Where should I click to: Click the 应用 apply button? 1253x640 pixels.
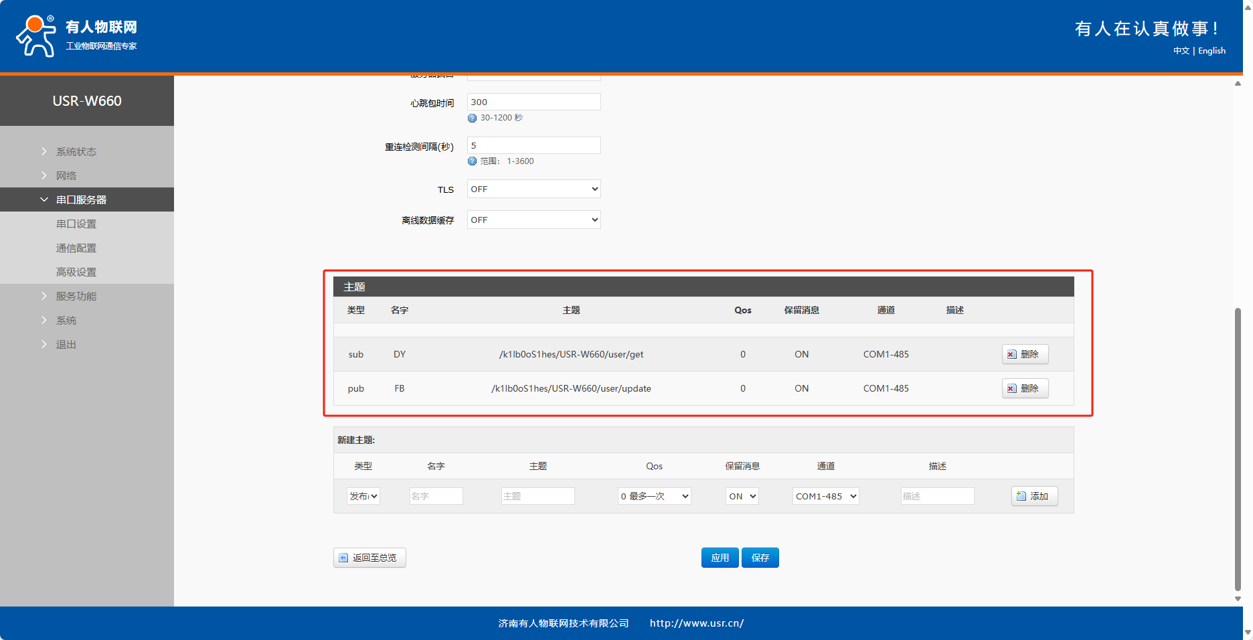tap(720, 558)
